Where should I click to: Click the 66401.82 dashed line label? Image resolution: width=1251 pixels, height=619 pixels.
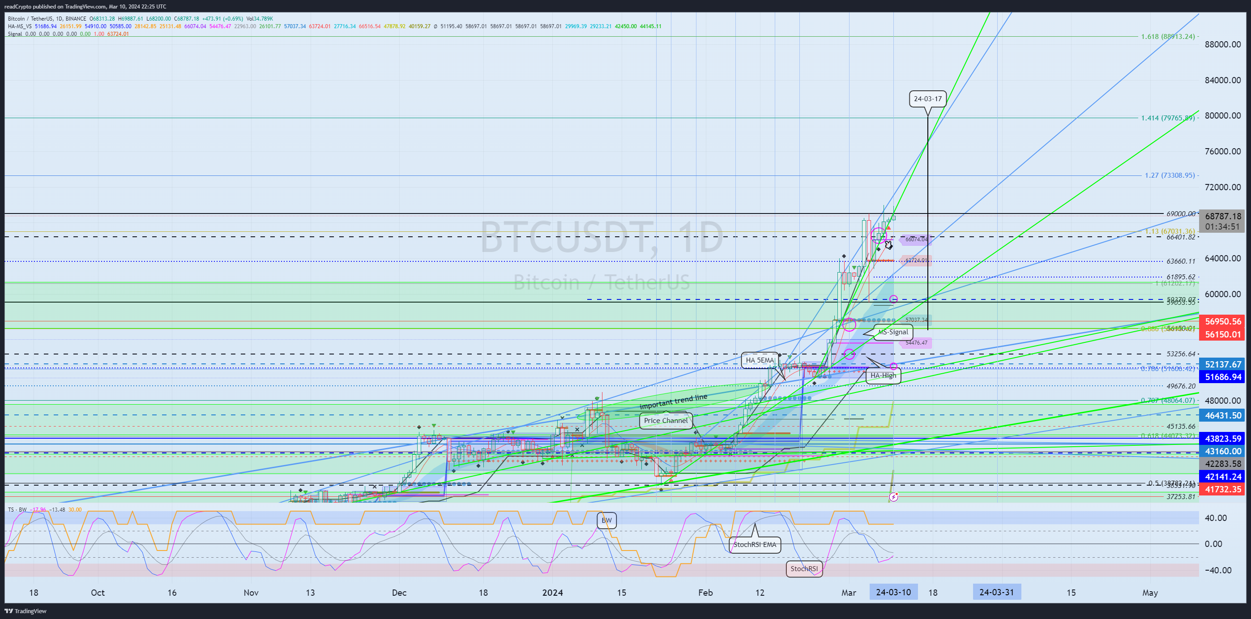coord(1181,237)
